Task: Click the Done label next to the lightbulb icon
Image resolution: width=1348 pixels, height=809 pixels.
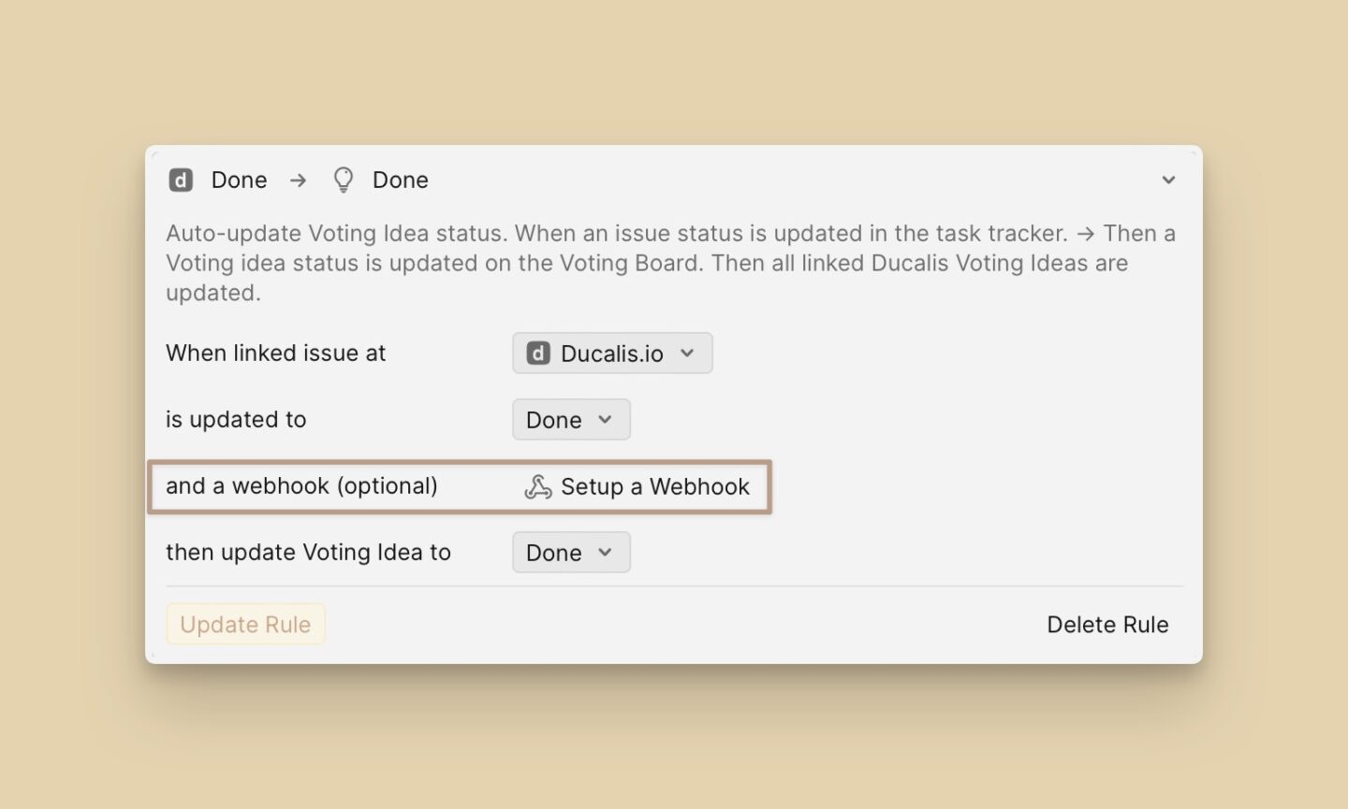Action: [400, 180]
